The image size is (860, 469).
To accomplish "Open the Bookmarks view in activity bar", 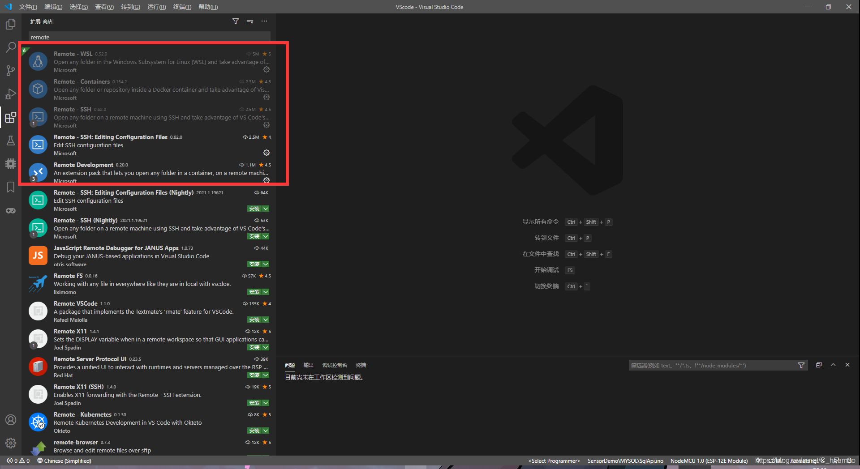I will point(11,187).
